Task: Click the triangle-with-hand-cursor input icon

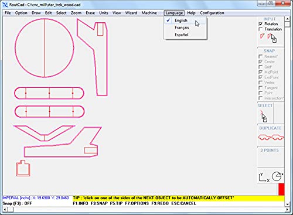Action: (x=272, y=37)
